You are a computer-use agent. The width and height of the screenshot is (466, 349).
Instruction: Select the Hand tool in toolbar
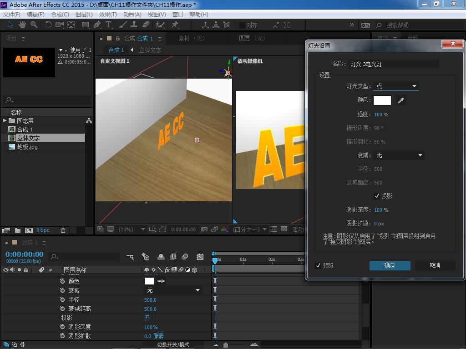(22, 25)
